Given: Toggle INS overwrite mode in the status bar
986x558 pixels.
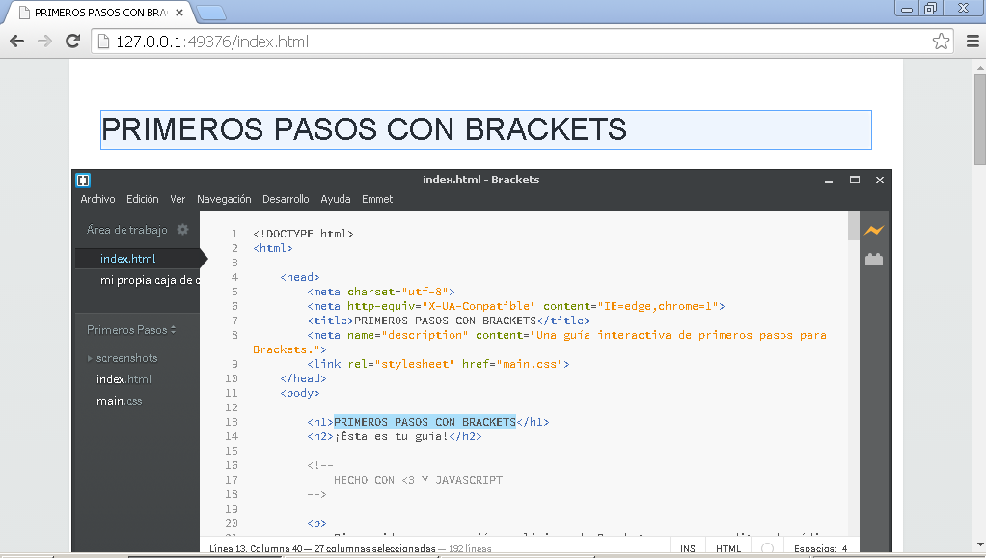Looking at the screenshot, I should coord(687,546).
